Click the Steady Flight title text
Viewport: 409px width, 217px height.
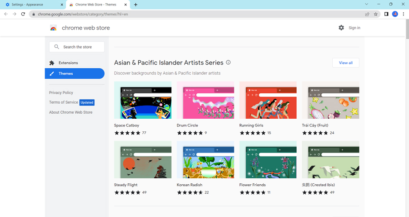(x=126, y=185)
